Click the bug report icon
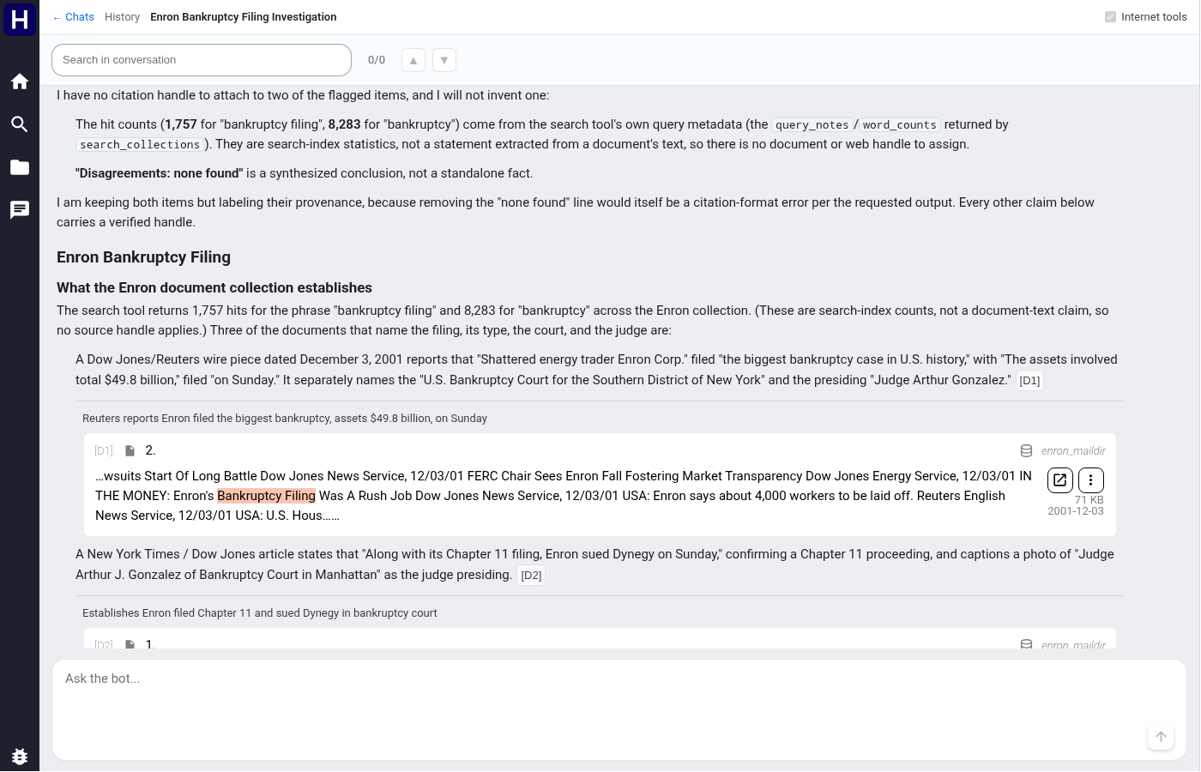 pyautogui.click(x=20, y=756)
